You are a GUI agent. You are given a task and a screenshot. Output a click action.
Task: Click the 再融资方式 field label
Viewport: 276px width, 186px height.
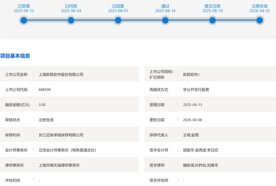[159, 90]
